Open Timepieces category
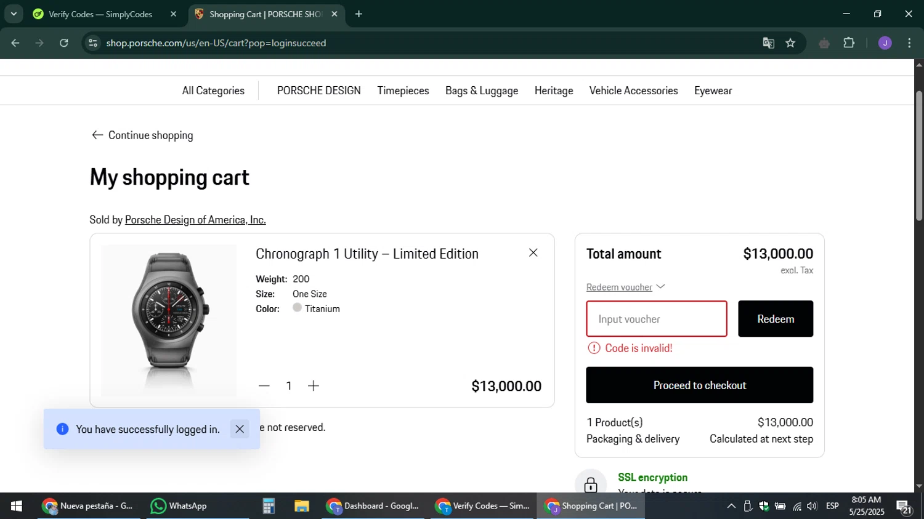This screenshot has height=519, width=924. [403, 91]
